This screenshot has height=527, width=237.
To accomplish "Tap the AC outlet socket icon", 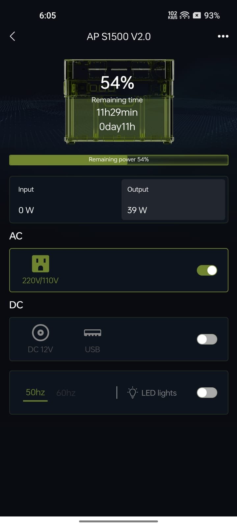I will 40,263.
